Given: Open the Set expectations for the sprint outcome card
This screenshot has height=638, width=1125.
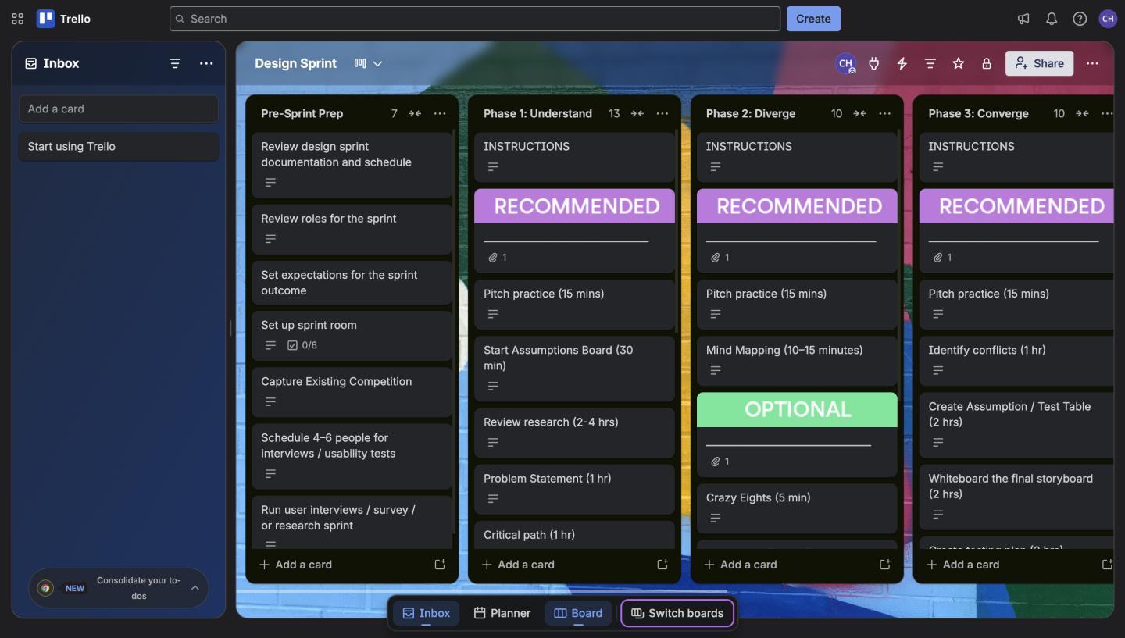Looking at the screenshot, I should point(352,283).
